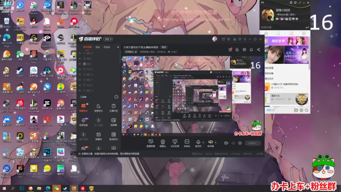The width and height of the screenshot is (341, 192).
Task: Click the pill button beside the 直播伴侣 logo
Action: (x=108, y=39)
